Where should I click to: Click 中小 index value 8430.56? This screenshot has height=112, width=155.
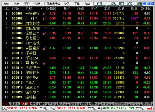108,108
